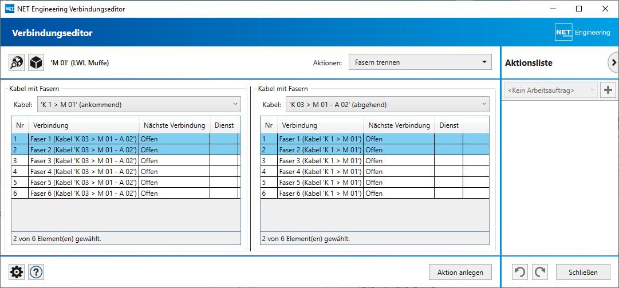Click right table 'Nächste Verbindung' header

pyautogui.click(x=399, y=125)
